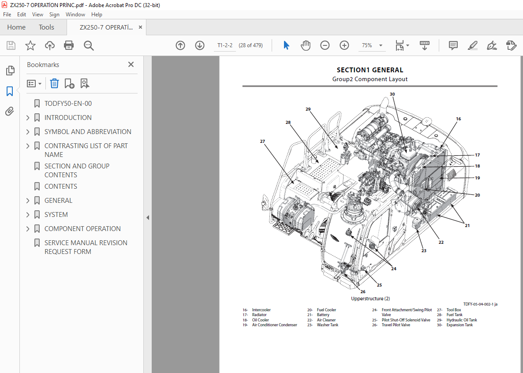Activate the Hand pan tool

click(305, 45)
